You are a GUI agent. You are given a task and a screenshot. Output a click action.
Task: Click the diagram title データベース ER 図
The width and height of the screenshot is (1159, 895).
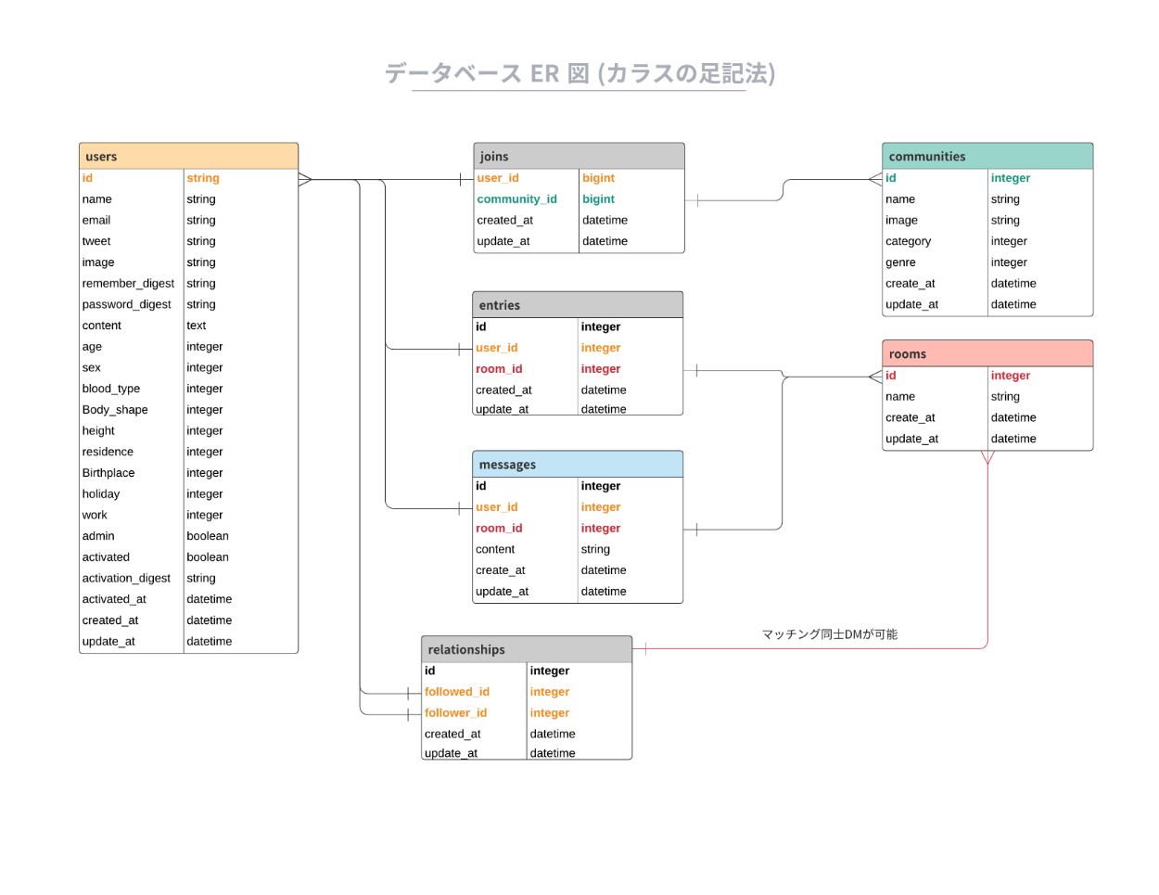tap(579, 73)
